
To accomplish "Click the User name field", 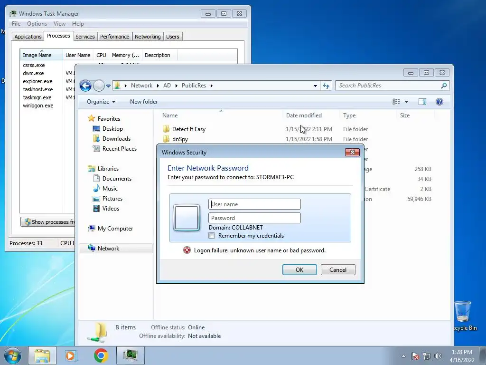I will point(254,204).
